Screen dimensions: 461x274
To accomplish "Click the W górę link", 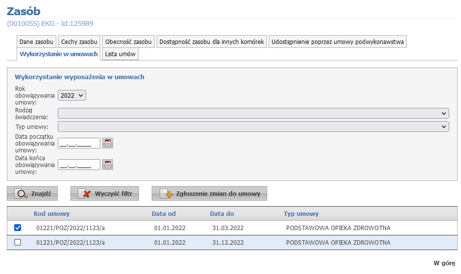I will [444, 263].
